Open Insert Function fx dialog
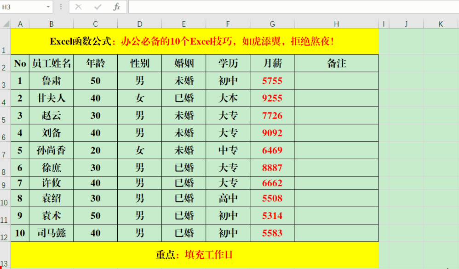This screenshot has height=269, width=459. pyautogui.click(x=117, y=7)
